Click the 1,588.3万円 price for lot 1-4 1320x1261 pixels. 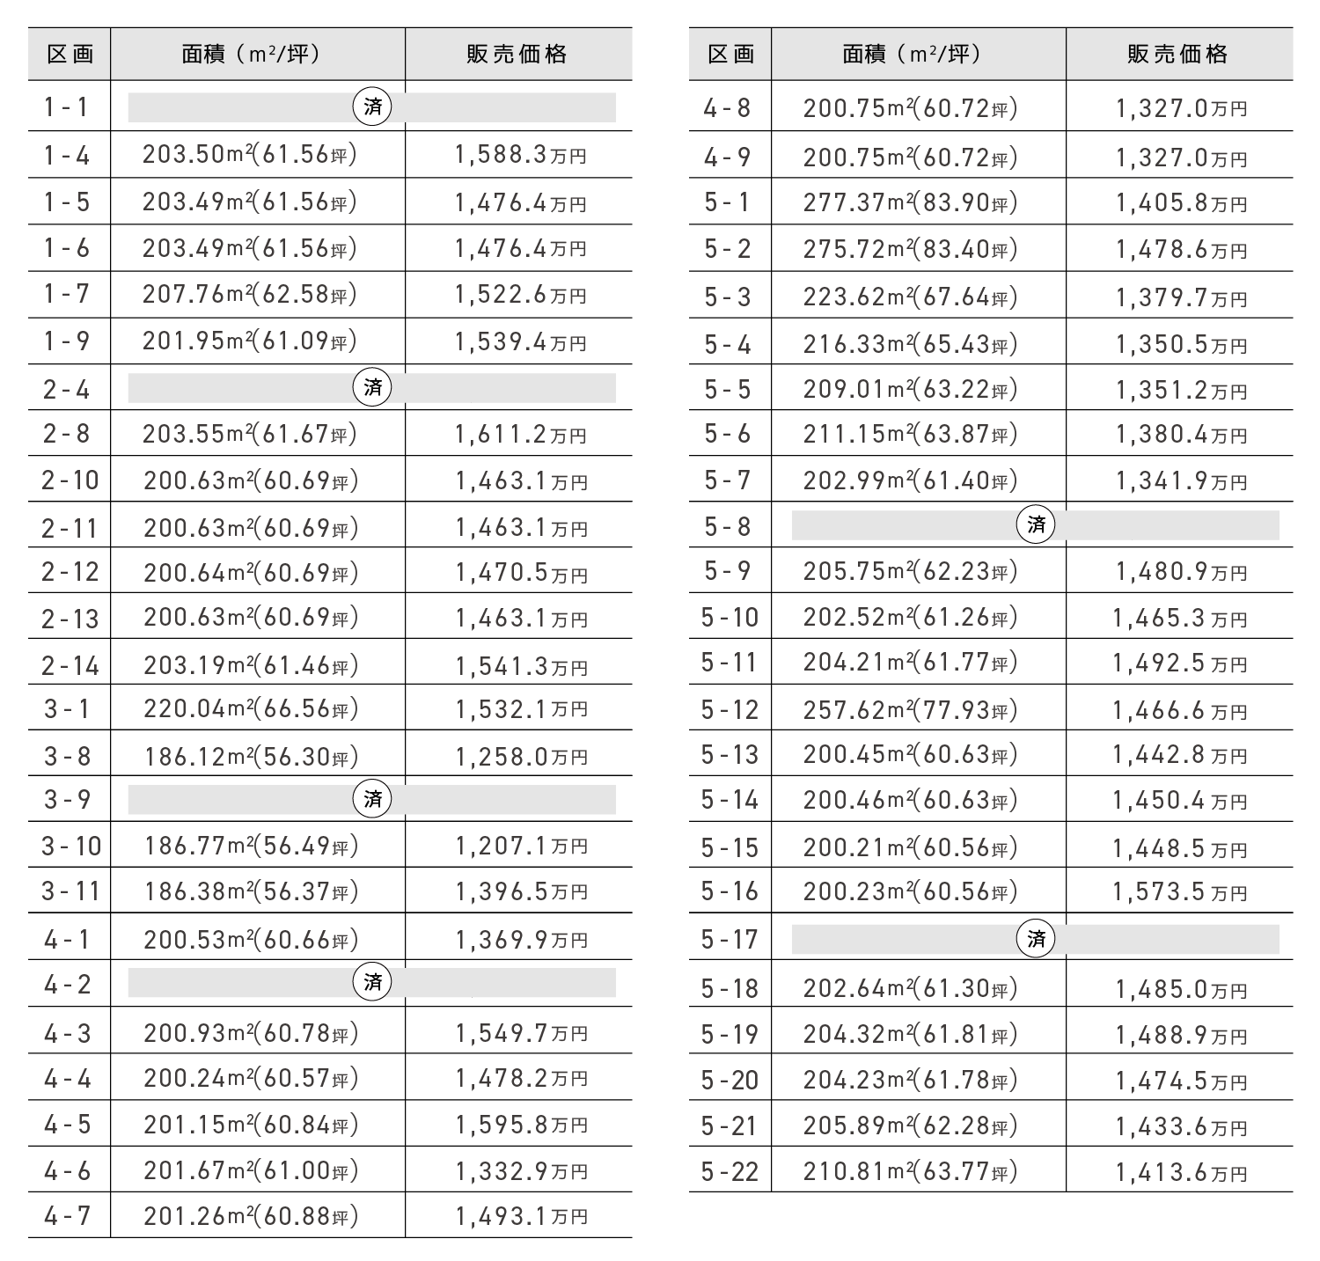click(x=520, y=156)
